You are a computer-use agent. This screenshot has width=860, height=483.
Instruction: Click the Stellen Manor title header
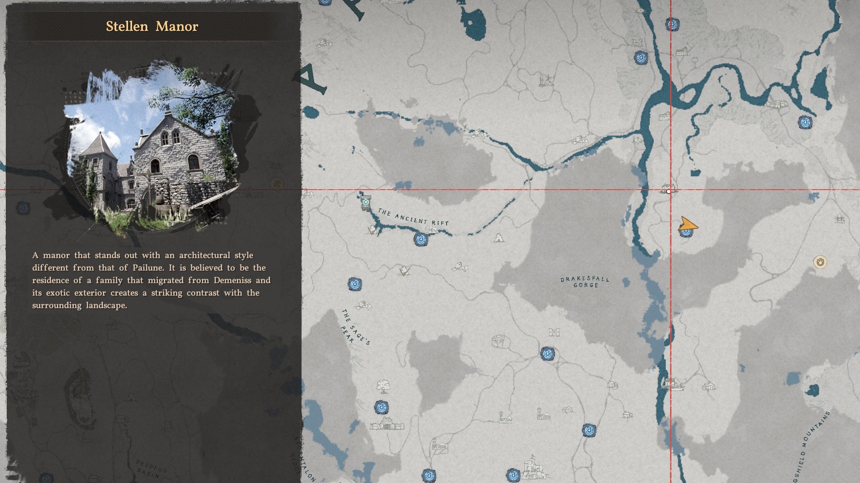pyautogui.click(x=152, y=26)
